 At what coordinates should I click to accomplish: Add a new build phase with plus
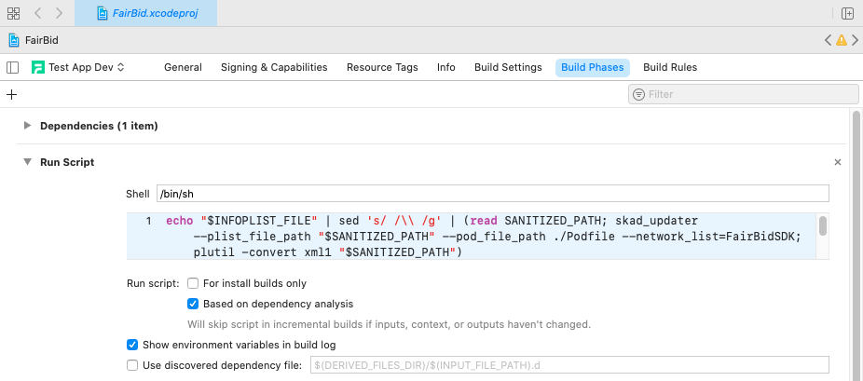(x=11, y=95)
